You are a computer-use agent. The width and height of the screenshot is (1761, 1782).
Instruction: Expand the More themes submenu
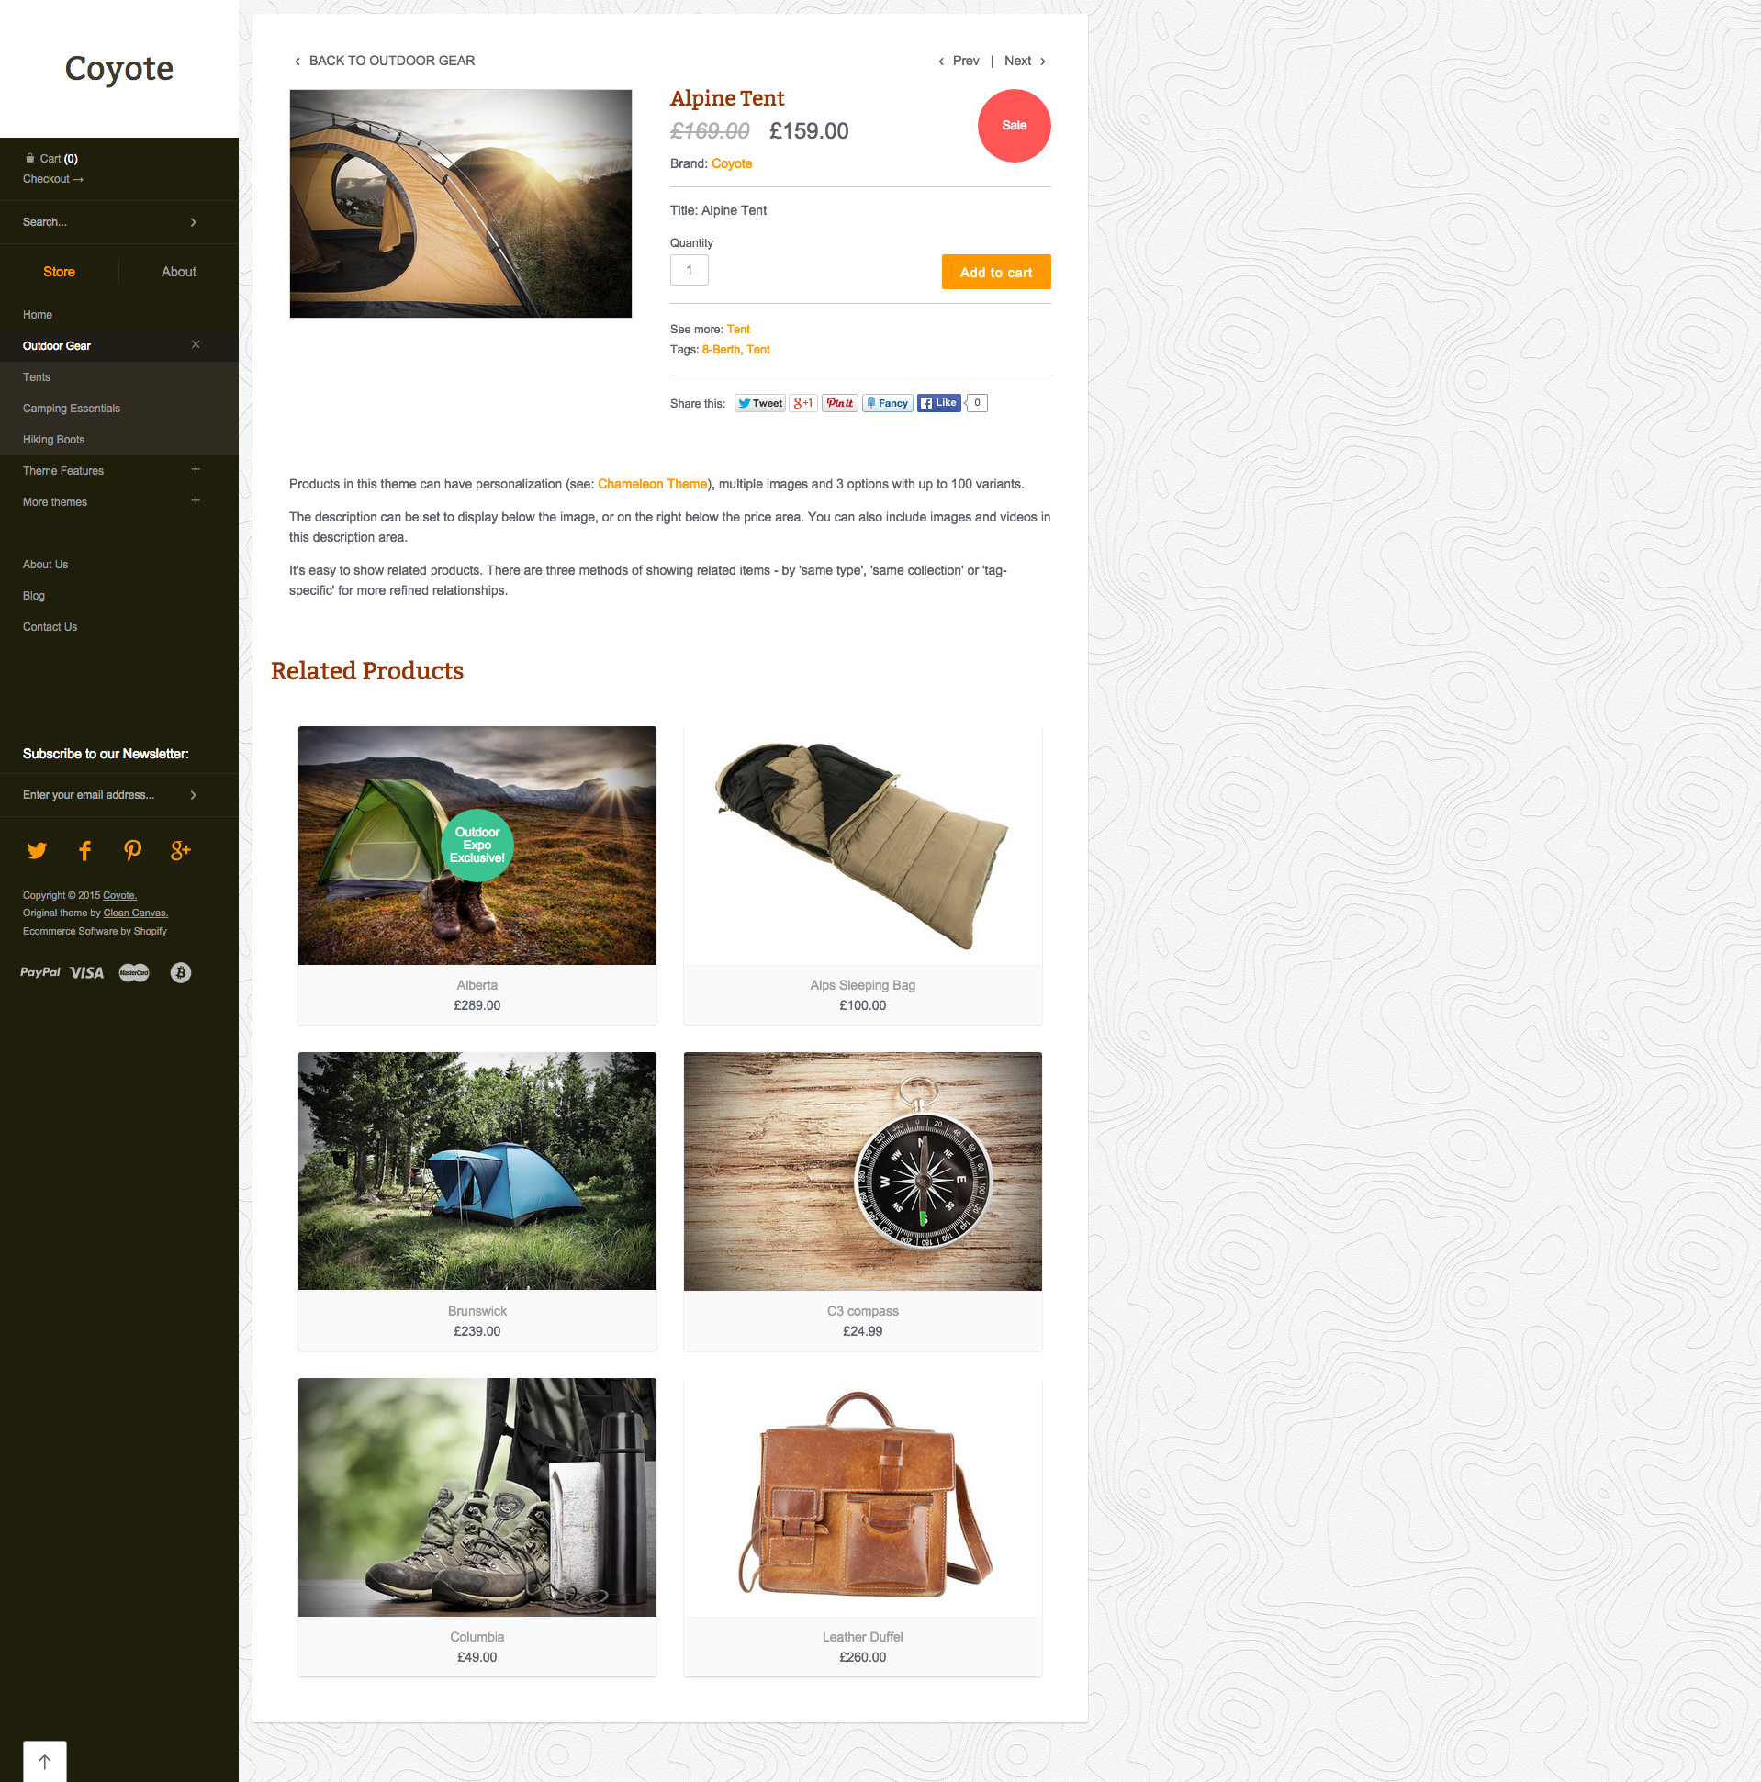tap(196, 501)
